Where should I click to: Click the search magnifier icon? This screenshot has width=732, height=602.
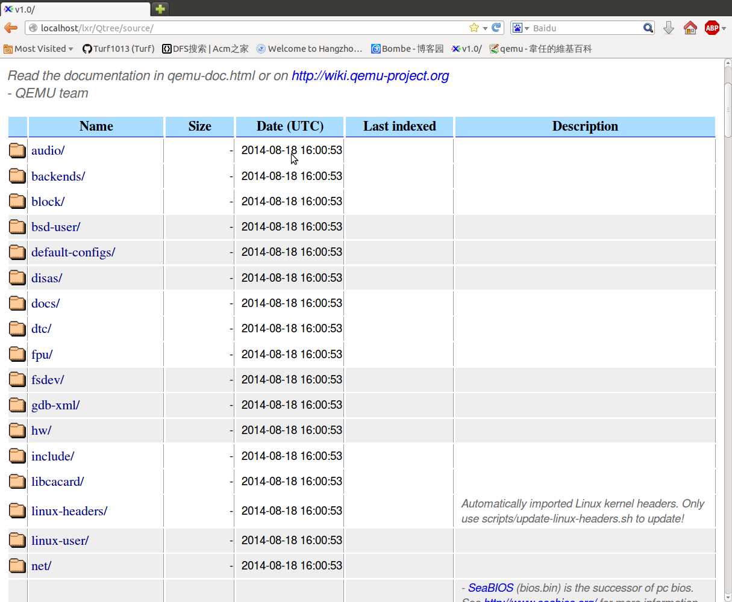pos(648,28)
